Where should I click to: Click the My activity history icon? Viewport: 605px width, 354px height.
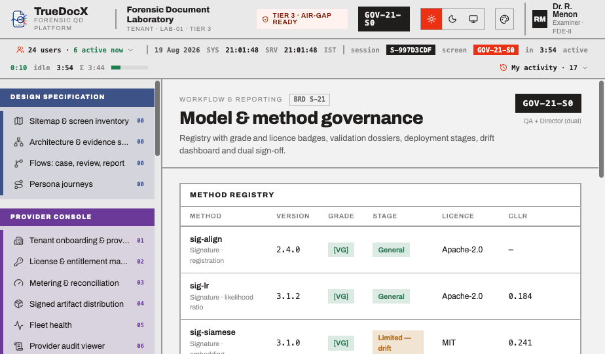pos(503,68)
